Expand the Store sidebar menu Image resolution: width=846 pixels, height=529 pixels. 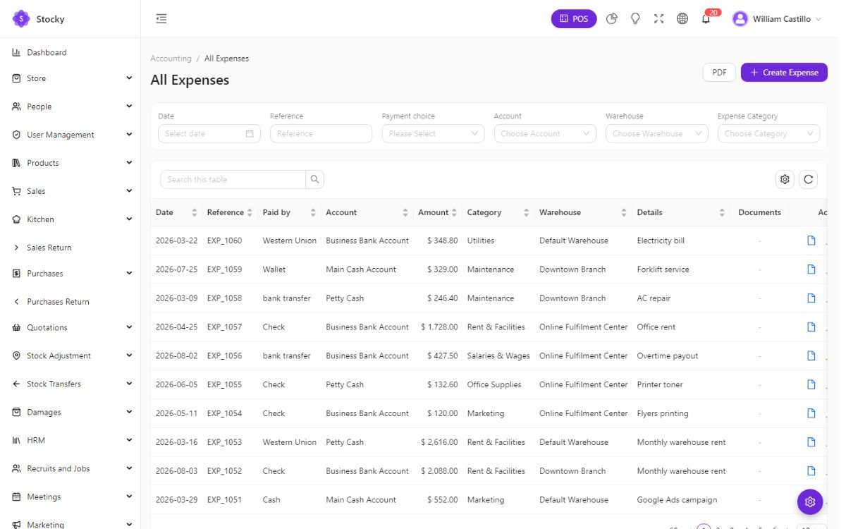pos(70,78)
